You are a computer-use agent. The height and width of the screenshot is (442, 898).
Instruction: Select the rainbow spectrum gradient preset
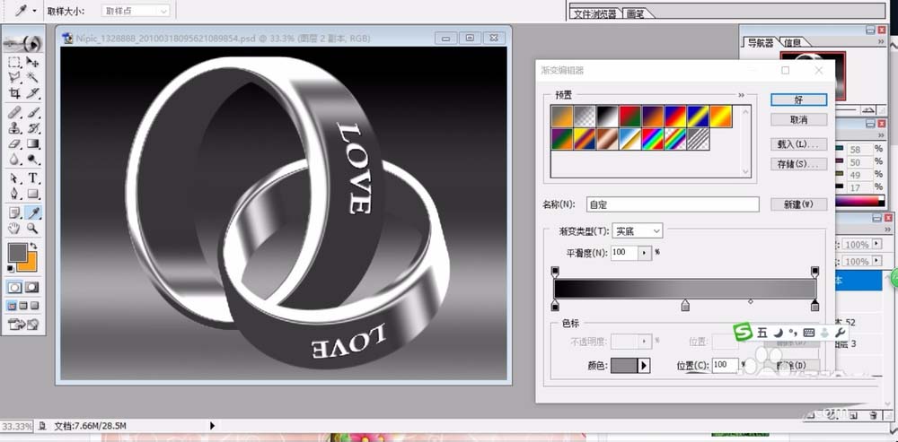click(652, 139)
